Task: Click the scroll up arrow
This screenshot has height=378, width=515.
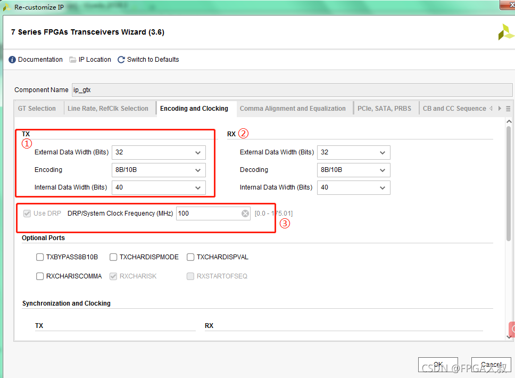Action: click(509, 121)
